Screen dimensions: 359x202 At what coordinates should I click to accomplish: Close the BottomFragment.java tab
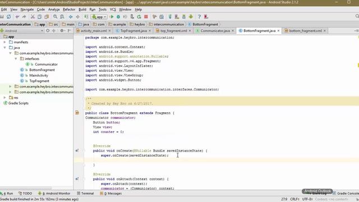point(278,31)
